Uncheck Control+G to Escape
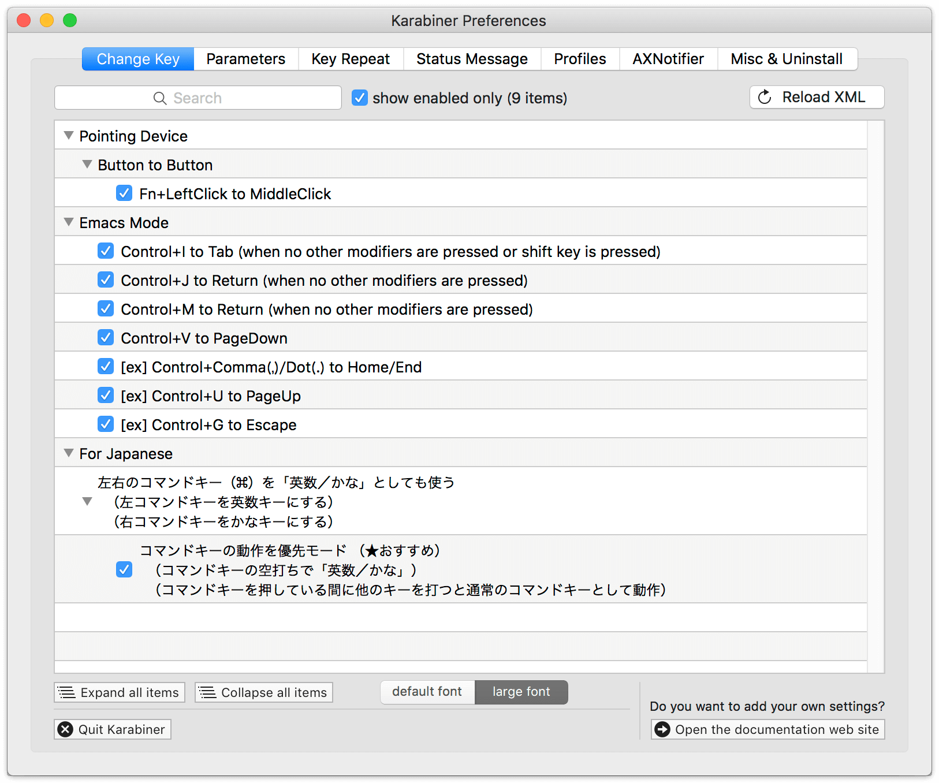Screen dimensions: 939x783 pyautogui.click(x=106, y=424)
